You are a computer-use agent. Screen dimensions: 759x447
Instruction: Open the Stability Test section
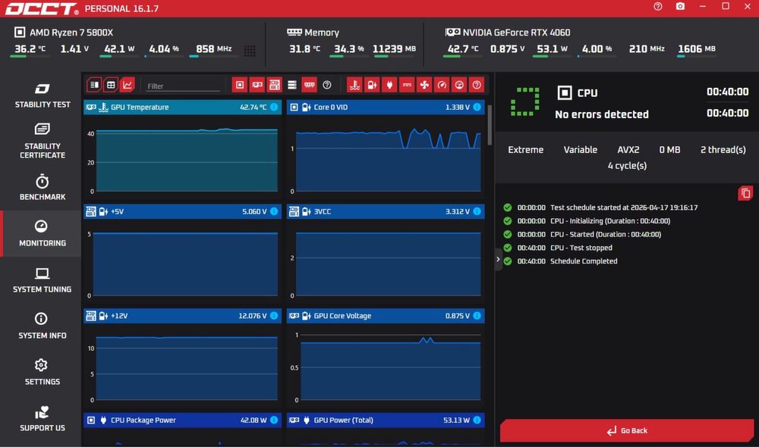coord(42,95)
